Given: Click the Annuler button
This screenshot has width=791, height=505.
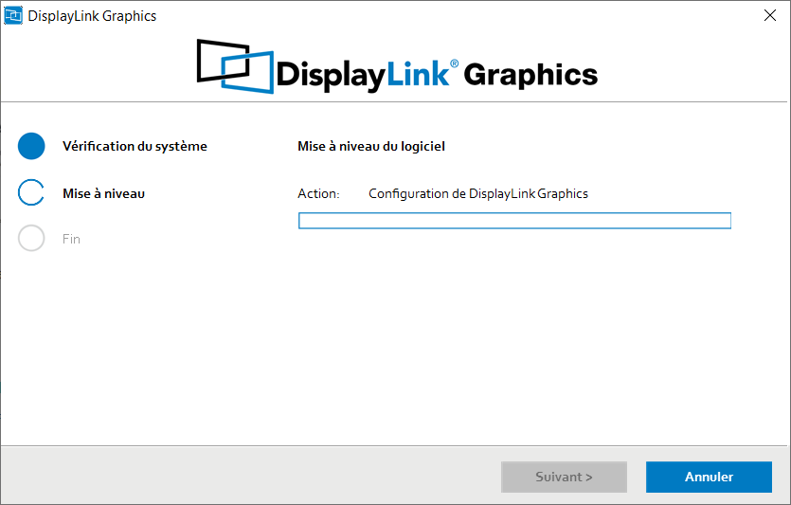Looking at the screenshot, I should pos(709,477).
